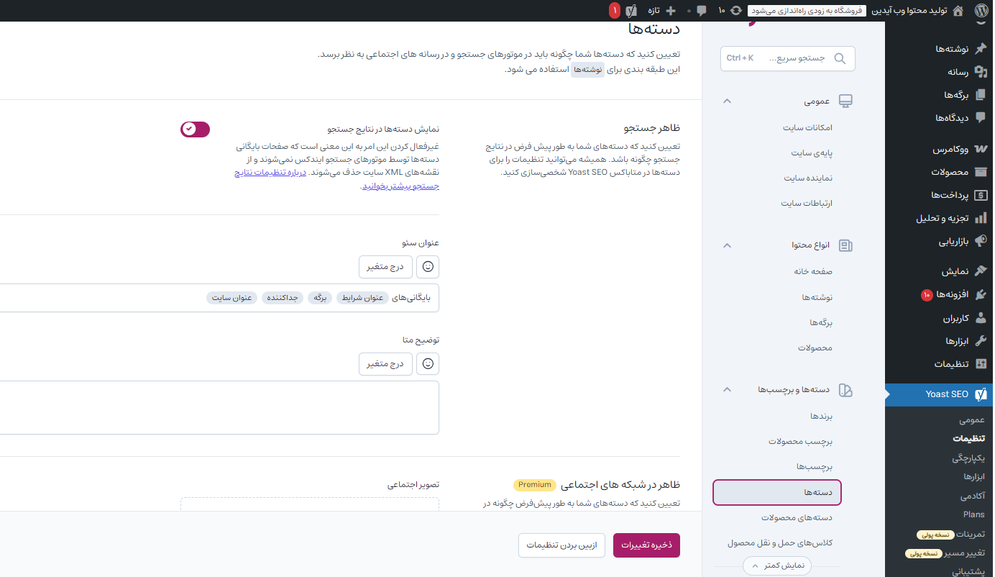The width and height of the screenshot is (995, 577).
Task: Collapse the عمومی section in Yoast sidebar
Action: click(x=727, y=101)
